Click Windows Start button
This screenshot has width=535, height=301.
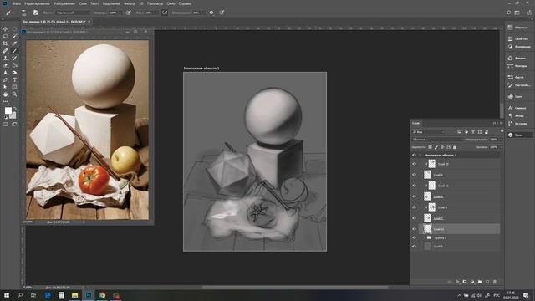(7, 295)
